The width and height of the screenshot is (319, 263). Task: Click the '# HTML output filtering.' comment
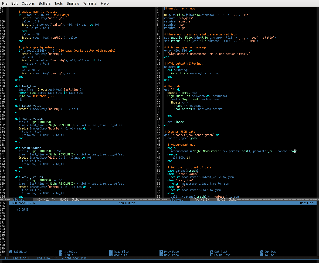pos(184,64)
